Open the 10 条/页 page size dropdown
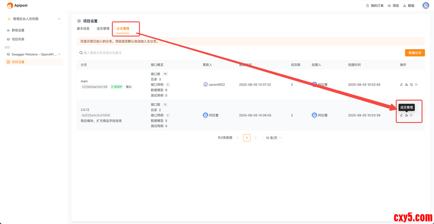This screenshot has width=434, height=224. (273, 138)
